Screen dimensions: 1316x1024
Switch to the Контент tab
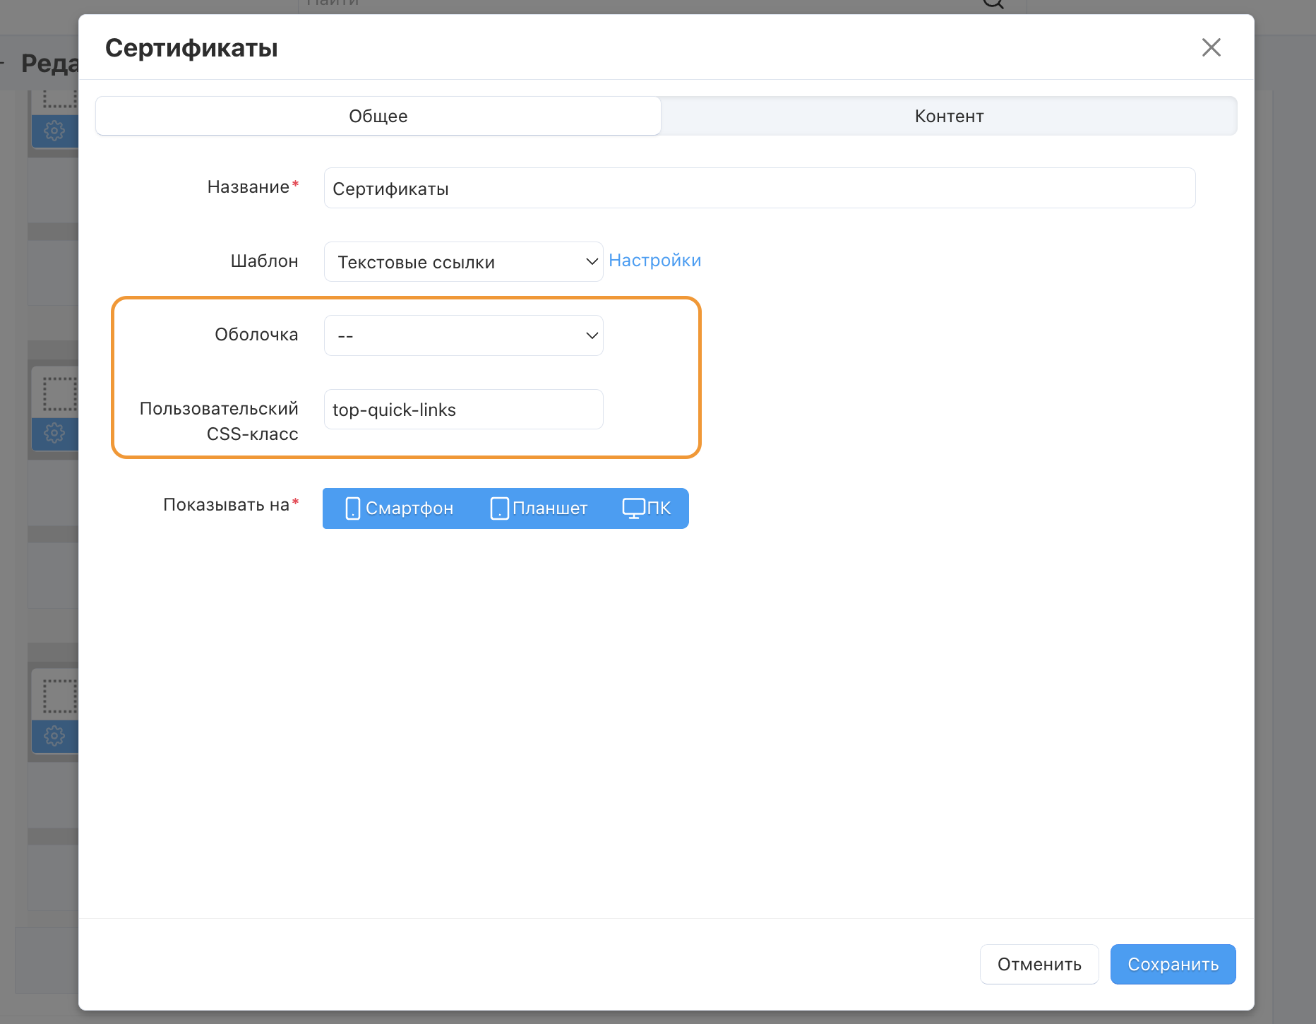(x=949, y=116)
